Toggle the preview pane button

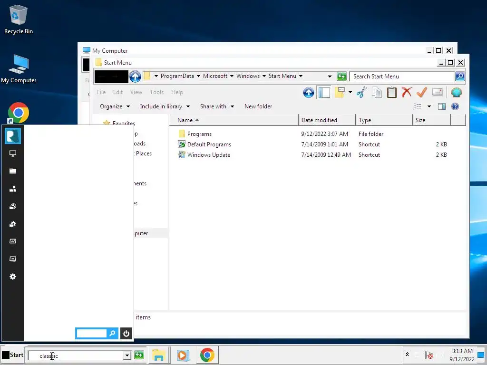click(x=442, y=106)
